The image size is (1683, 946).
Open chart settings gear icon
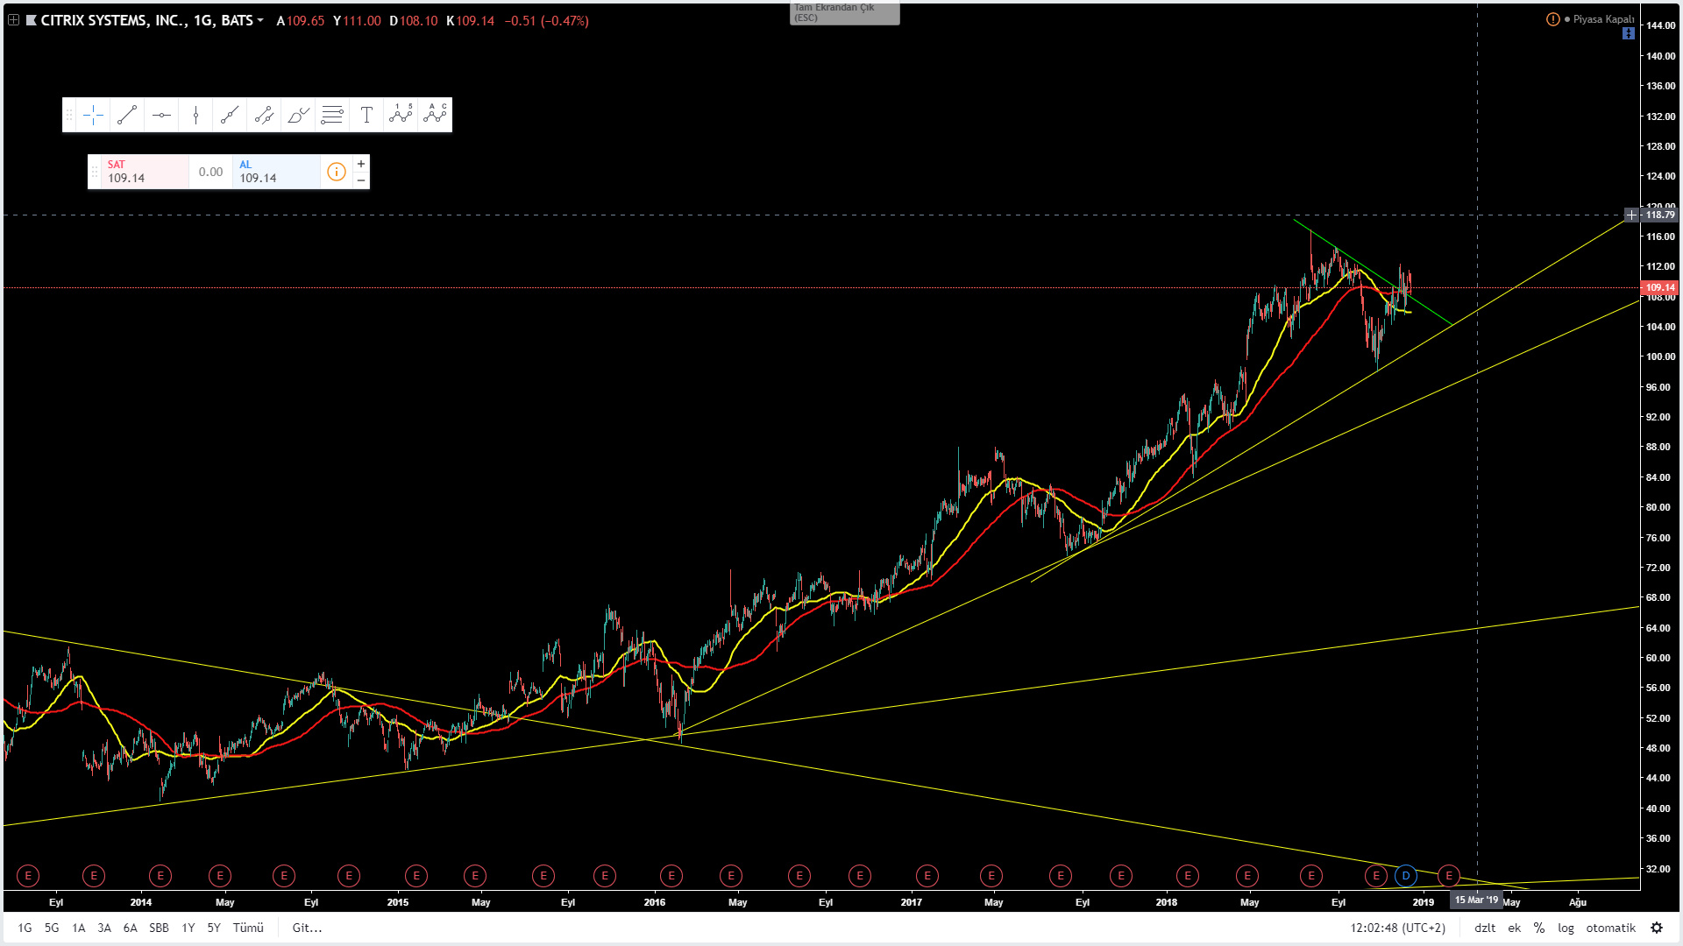click(x=1656, y=928)
